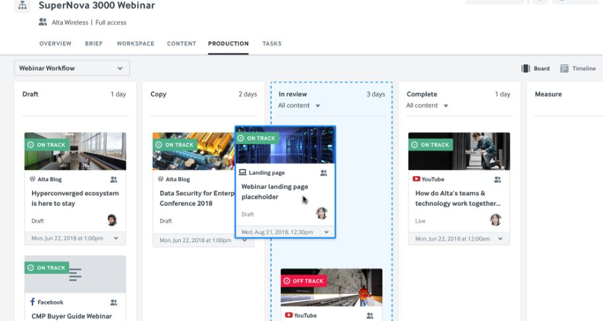Select the Production tab
Screen dimensions: 603x321
click(x=229, y=44)
